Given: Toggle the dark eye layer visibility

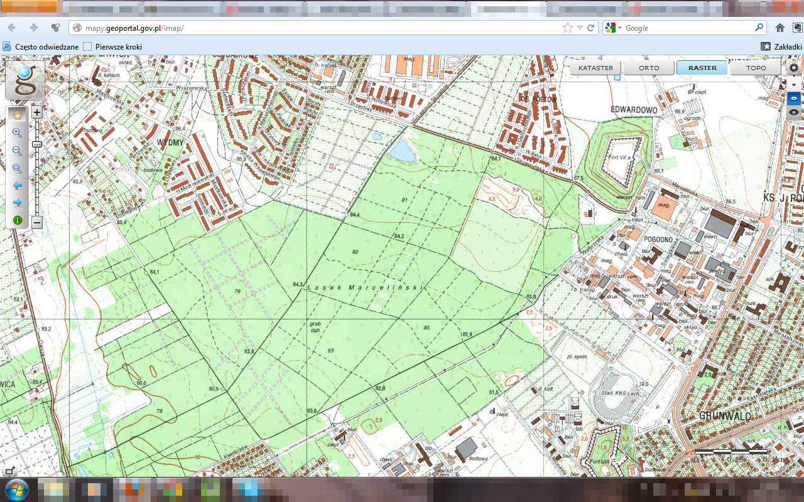Looking at the screenshot, I should pos(794,112).
